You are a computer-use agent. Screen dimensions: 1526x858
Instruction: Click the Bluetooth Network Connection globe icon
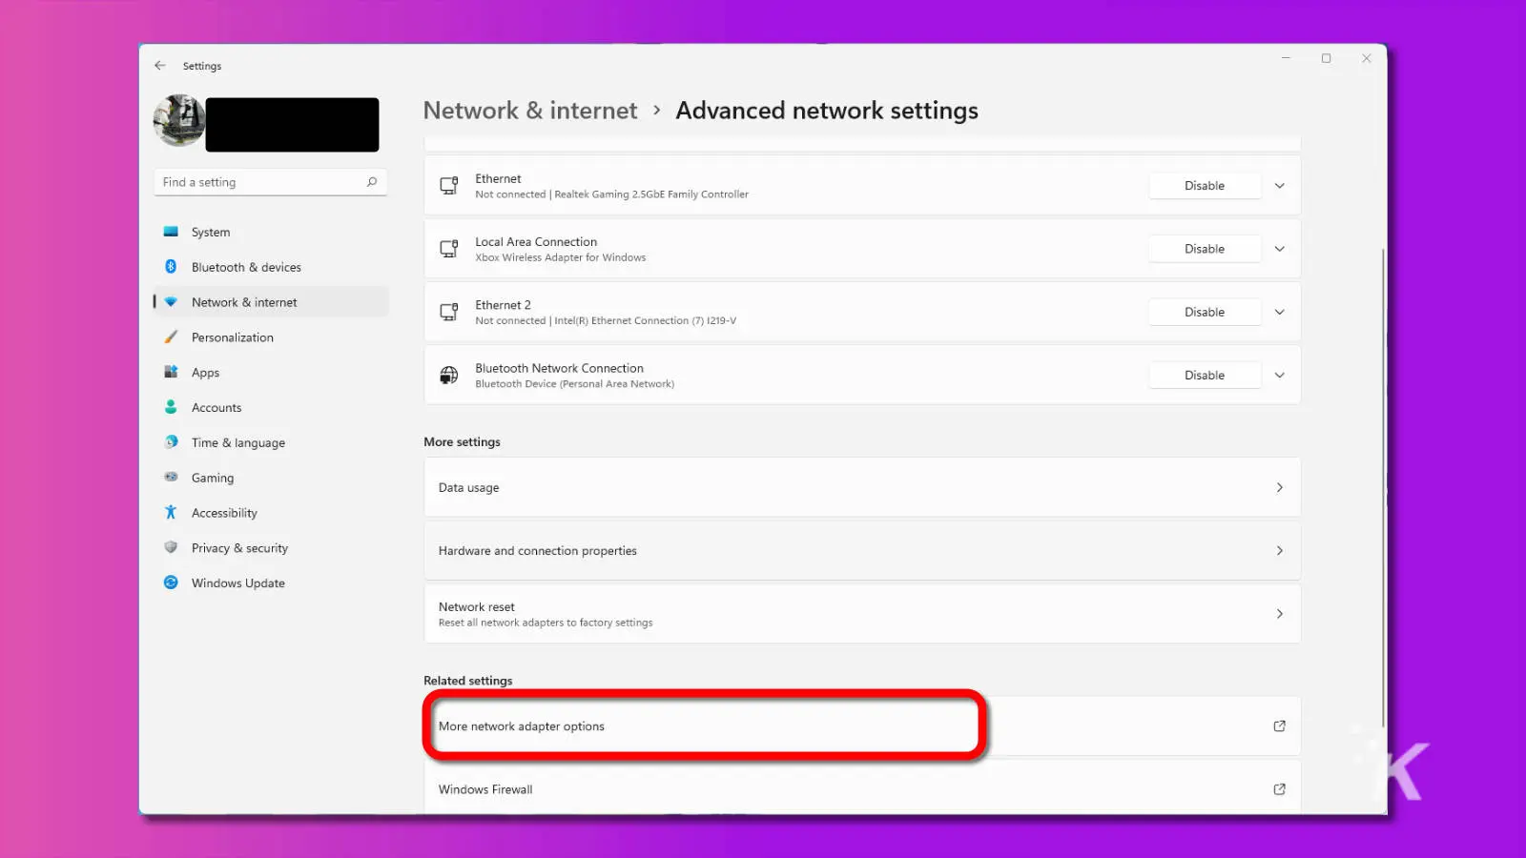tap(448, 376)
